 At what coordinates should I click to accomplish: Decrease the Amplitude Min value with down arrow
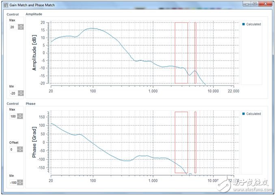21,94
